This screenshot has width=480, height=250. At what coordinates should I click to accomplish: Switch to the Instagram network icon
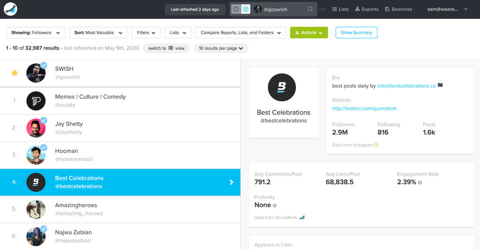tap(245, 9)
